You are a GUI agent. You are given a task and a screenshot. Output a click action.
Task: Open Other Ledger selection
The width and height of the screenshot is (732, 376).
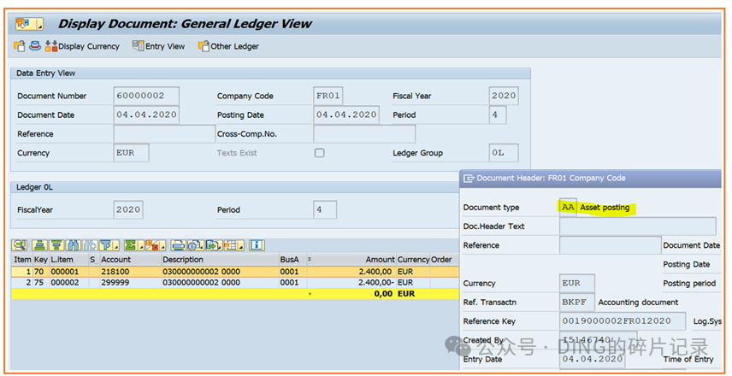(228, 46)
